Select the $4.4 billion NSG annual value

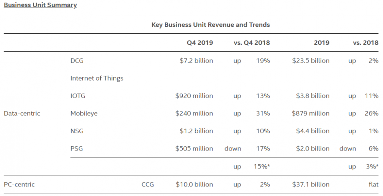pyautogui.click(x=313, y=131)
